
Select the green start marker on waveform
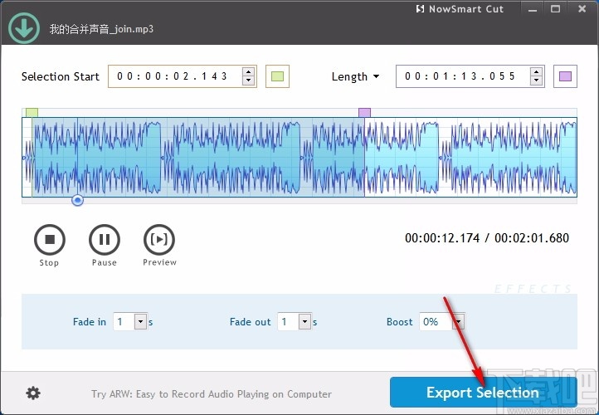32,112
